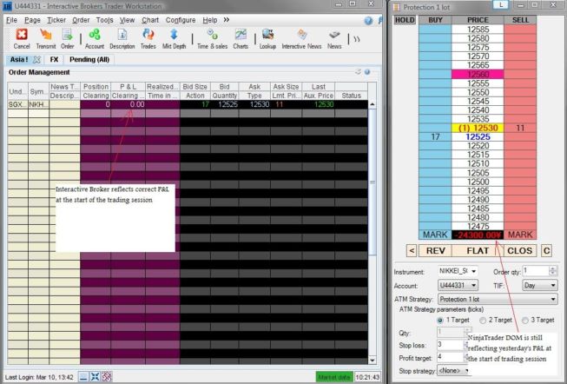
Task: Open the Page menu
Action: click(32, 20)
